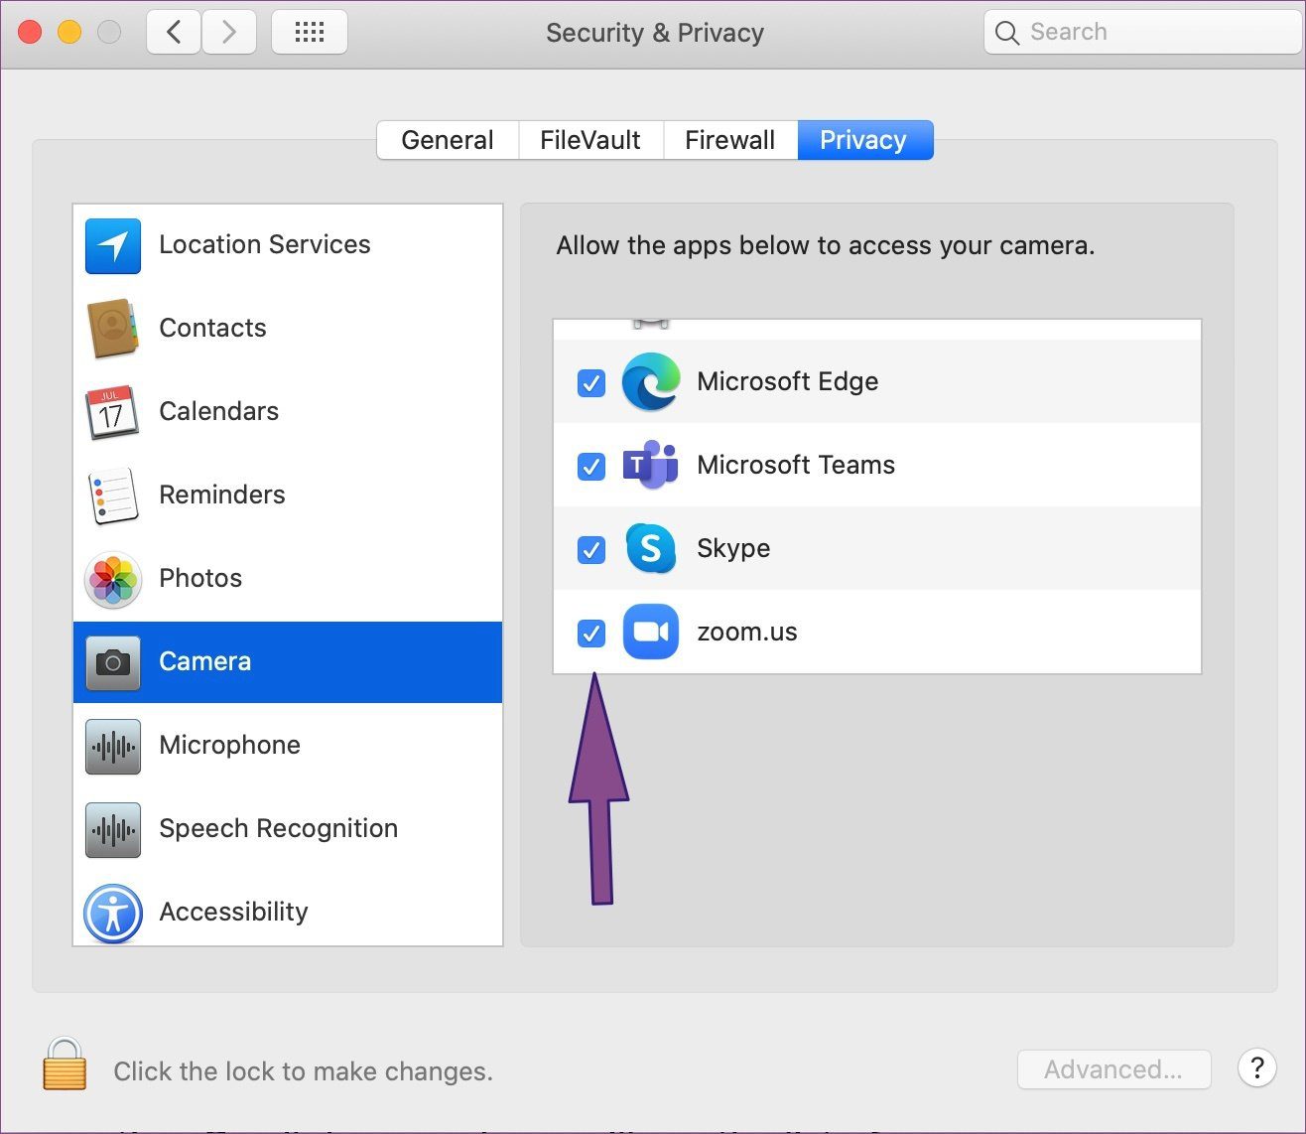The height and width of the screenshot is (1134, 1306).
Task: Click the Skype app icon
Action: coord(651,548)
